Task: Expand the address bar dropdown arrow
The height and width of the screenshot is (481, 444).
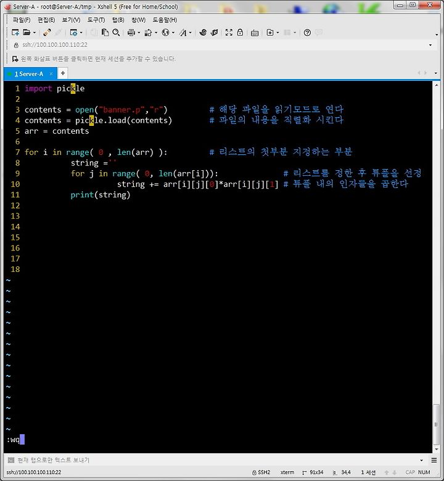Action: pyautogui.click(x=430, y=45)
